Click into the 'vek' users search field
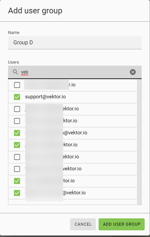Screen dimensions: 150x237 click(x=75, y=72)
